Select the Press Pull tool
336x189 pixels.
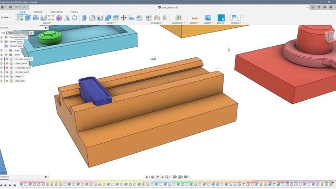[x=85, y=18]
